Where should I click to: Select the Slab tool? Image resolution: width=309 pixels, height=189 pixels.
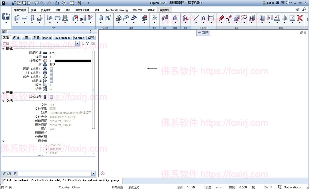pos(25,18)
